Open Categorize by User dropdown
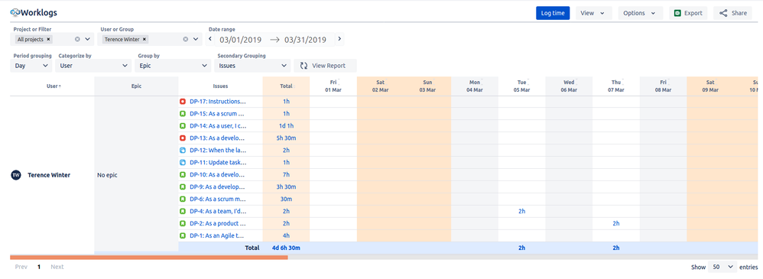The image size is (763, 279). click(93, 65)
